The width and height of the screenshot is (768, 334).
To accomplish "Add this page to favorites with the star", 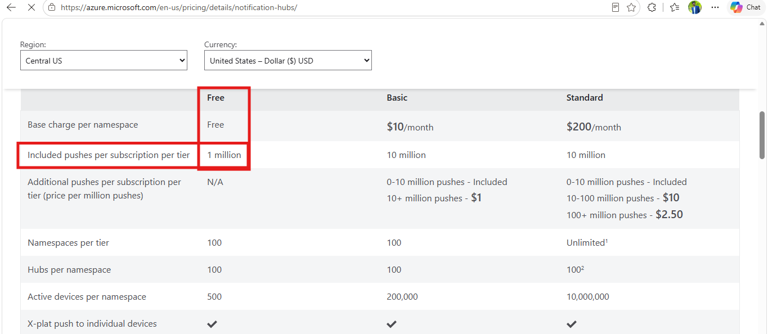I will click(631, 7).
